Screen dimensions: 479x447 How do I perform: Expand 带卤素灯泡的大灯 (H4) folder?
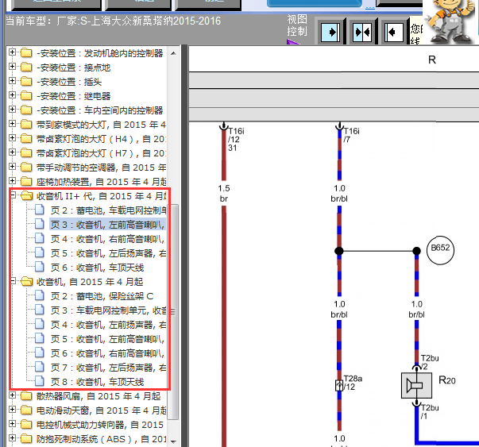pos(12,138)
